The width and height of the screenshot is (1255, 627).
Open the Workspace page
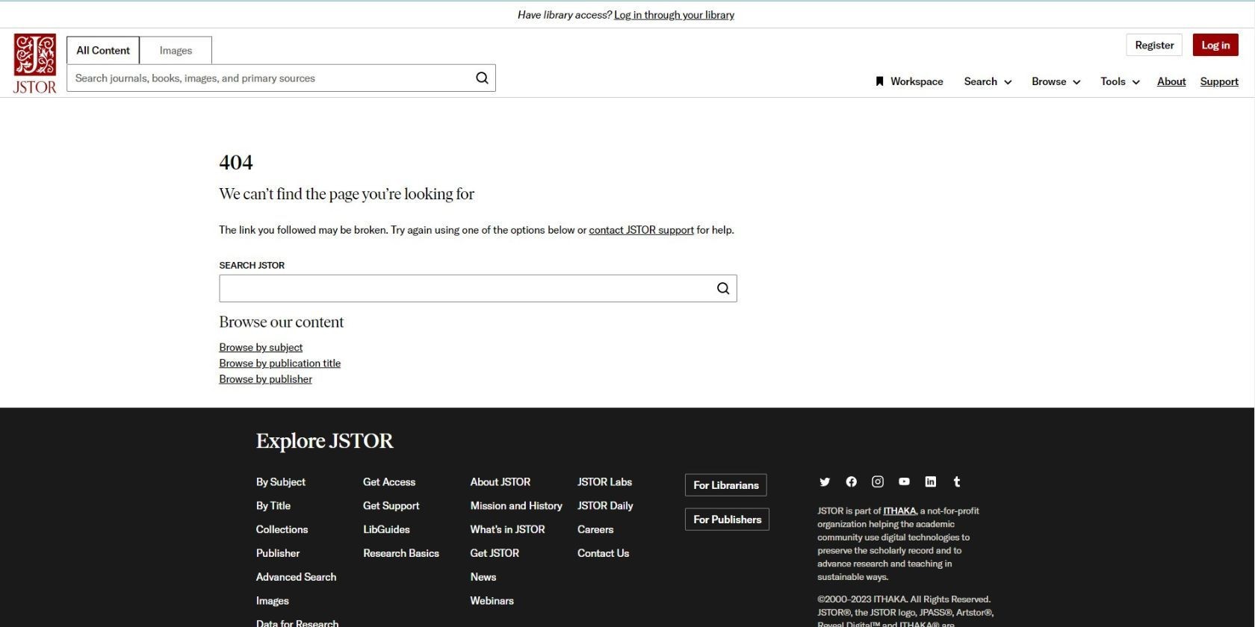point(909,81)
